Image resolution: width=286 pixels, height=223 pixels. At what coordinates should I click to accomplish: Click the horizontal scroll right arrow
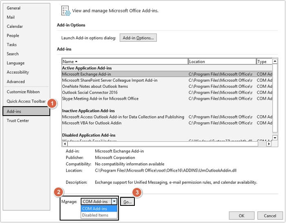tap(269, 144)
